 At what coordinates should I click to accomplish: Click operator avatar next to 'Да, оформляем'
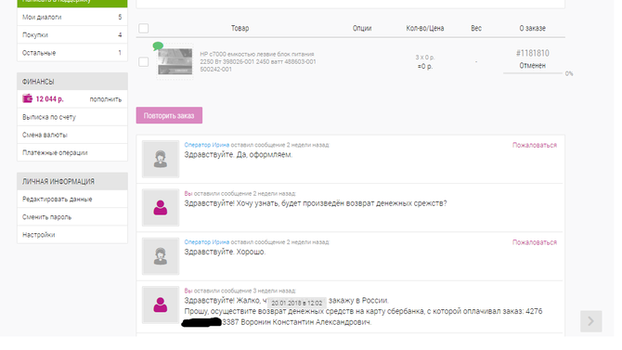coord(161,159)
